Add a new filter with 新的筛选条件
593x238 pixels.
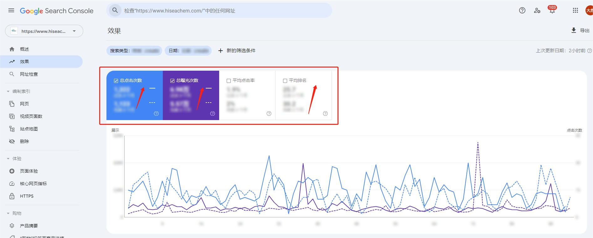(x=237, y=51)
